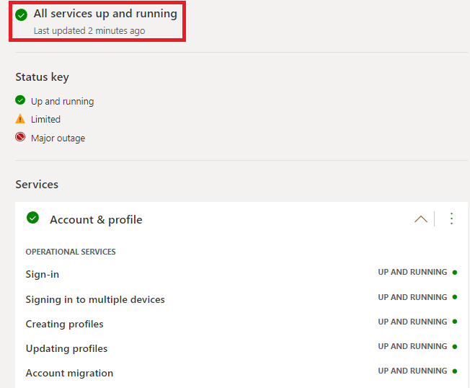Click the Major outage red icon
The image size is (470, 388).
click(20, 137)
